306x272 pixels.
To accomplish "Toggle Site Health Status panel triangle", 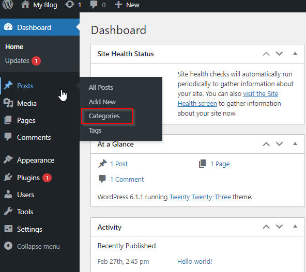I will tap(295, 54).
